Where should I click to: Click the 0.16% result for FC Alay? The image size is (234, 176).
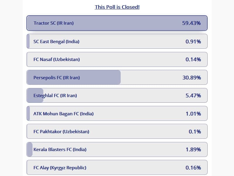pos(193,167)
